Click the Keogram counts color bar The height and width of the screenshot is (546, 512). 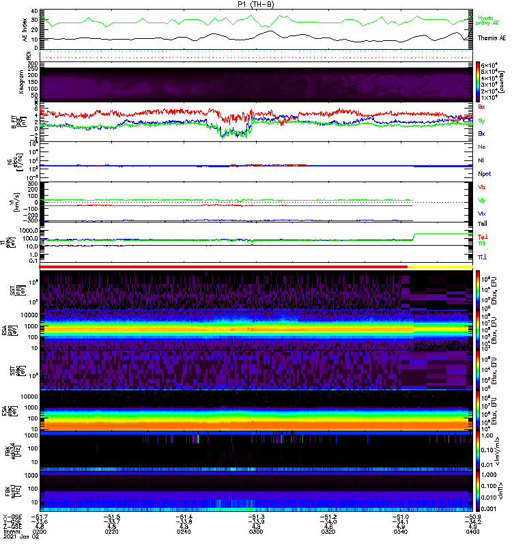tap(478, 82)
